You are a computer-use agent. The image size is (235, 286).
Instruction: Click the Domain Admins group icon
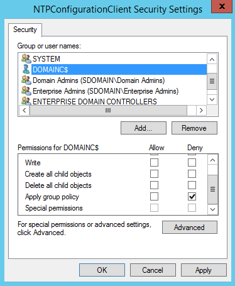(x=26, y=80)
